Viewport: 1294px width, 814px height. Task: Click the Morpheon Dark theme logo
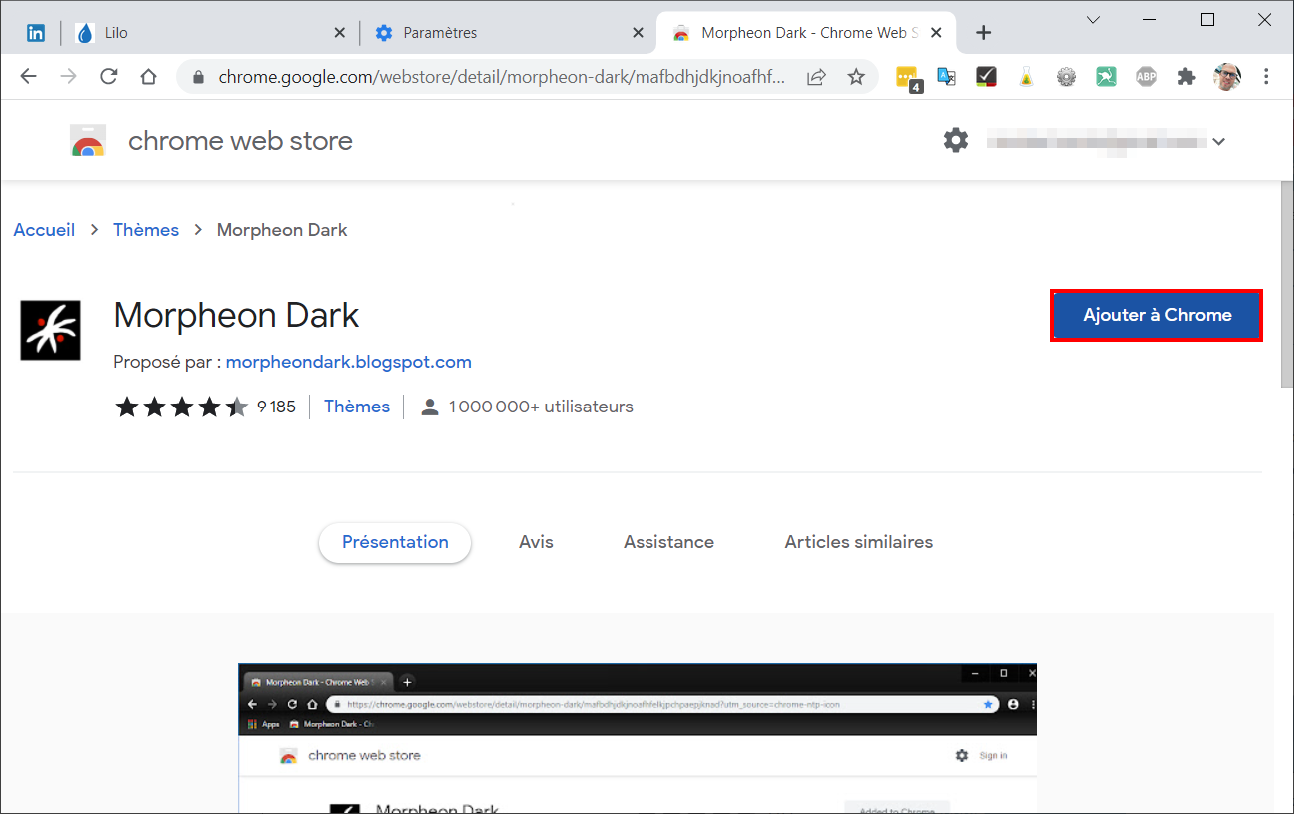pyautogui.click(x=50, y=330)
